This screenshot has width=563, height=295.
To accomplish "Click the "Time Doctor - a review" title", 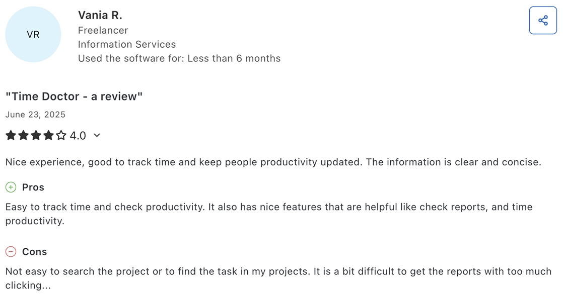I will click(x=74, y=96).
